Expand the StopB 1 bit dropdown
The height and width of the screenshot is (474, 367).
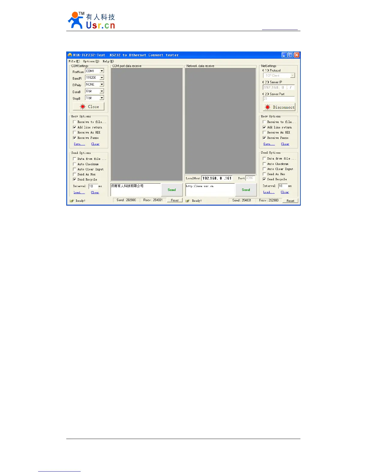[102, 98]
